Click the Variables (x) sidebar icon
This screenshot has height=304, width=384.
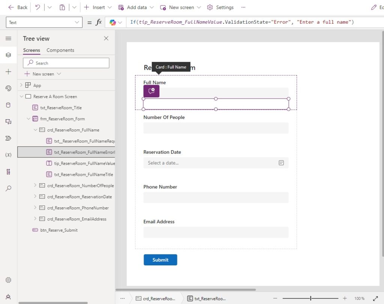8,155
